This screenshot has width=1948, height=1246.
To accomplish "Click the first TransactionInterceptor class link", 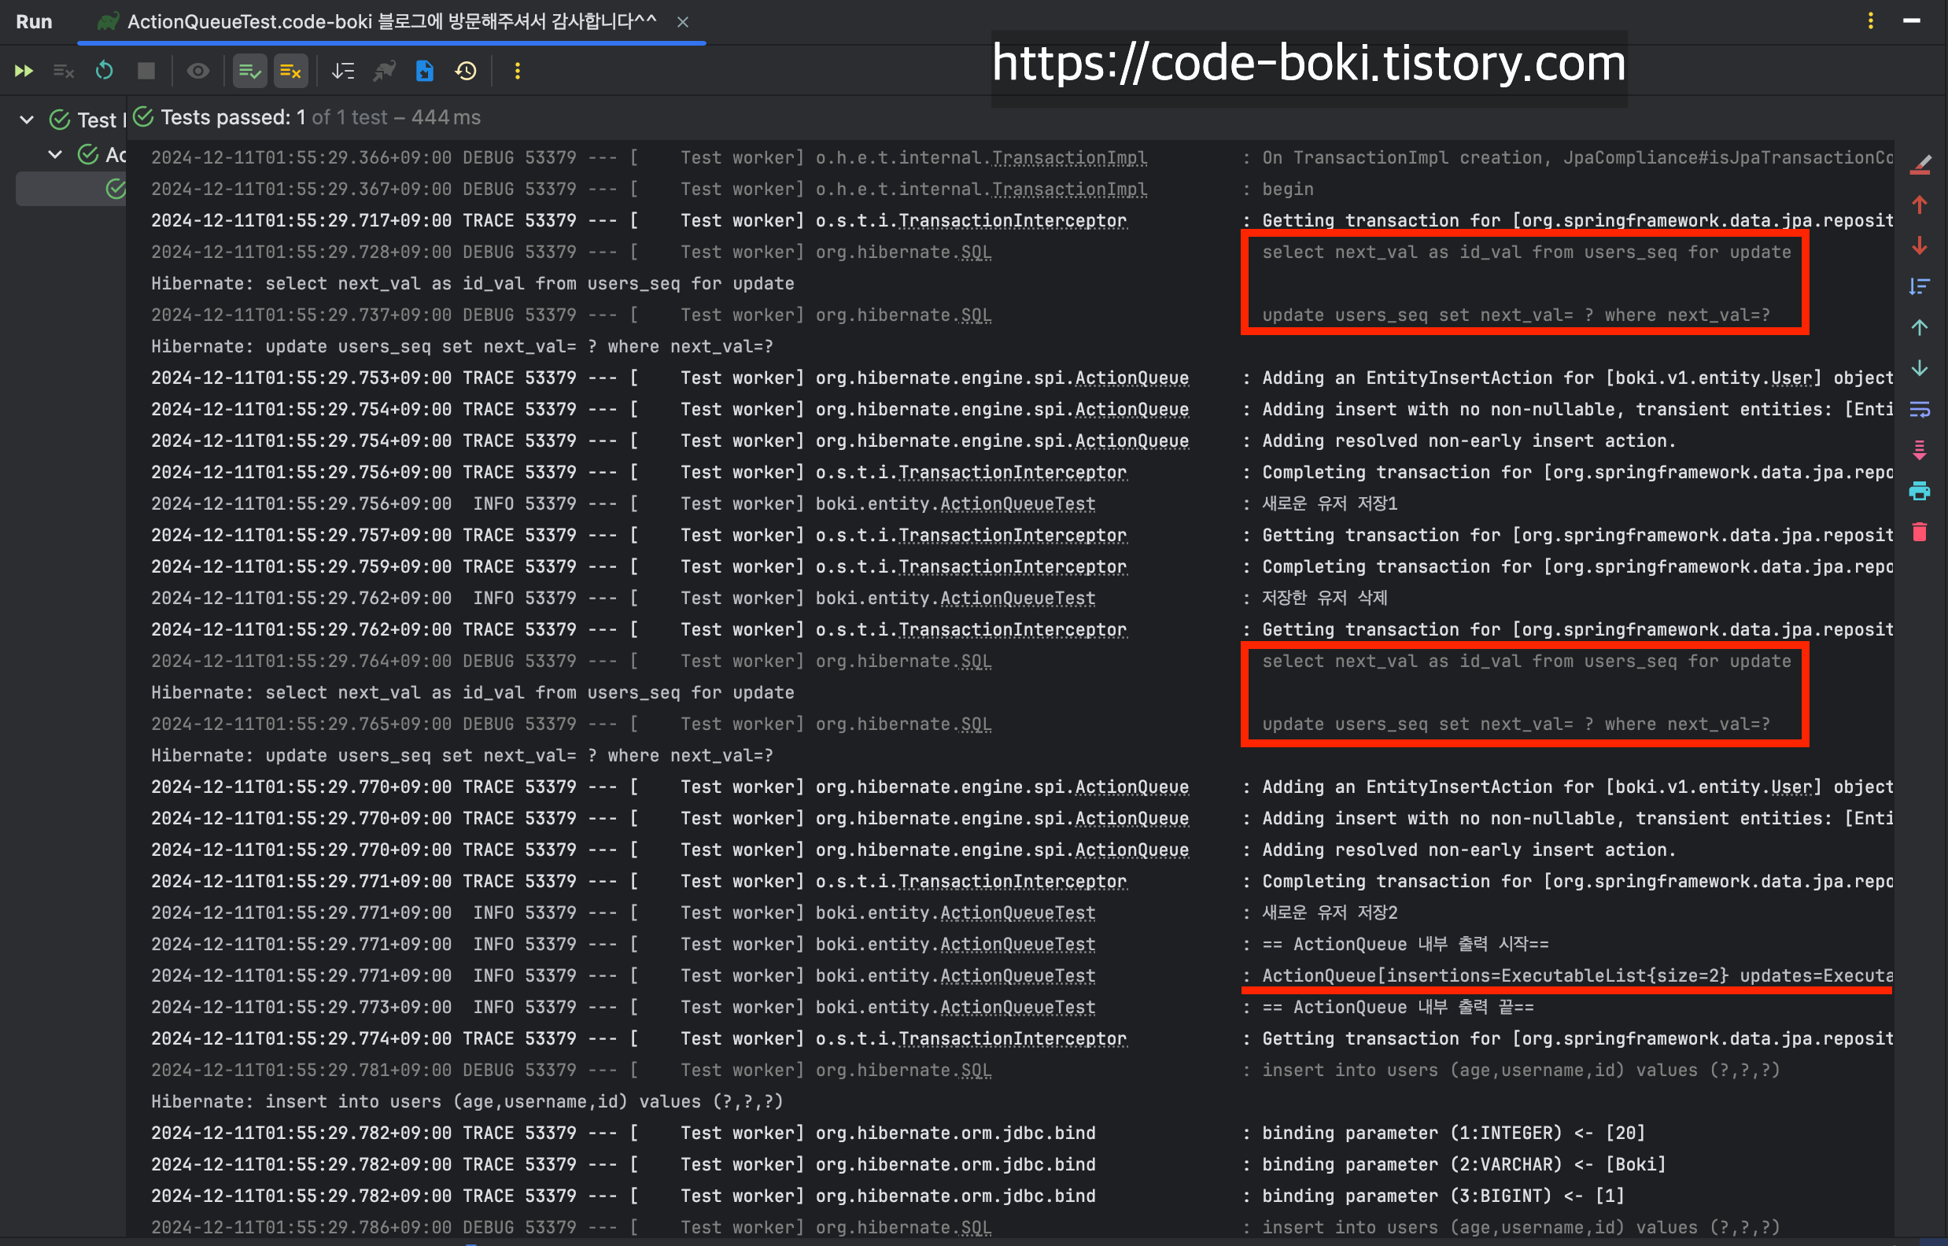I will tap(1012, 220).
